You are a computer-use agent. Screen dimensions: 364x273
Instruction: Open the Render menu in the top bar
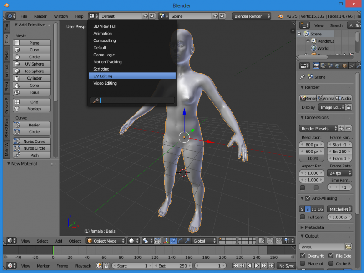[40, 16]
